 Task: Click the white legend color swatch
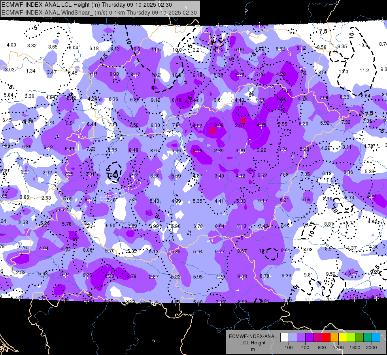[x=285, y=337]
